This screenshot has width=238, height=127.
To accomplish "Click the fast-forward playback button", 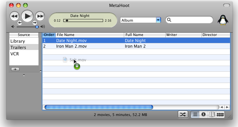I will (40, 16).
